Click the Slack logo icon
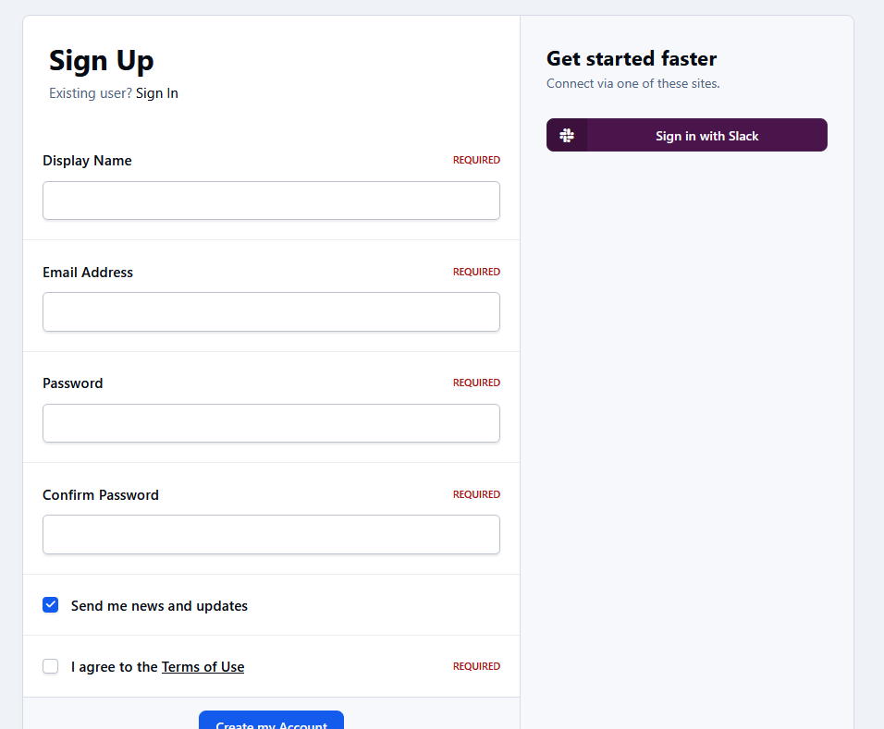This screenshot has height=729, width=884. pyautogui.click(x=567, y=135)
